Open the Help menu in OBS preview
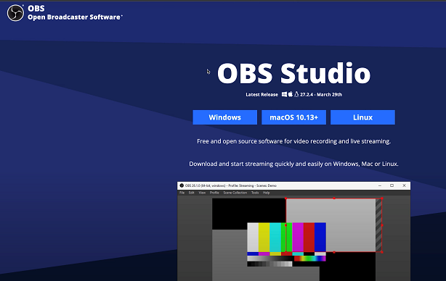Viewport: 446px width, 281px height. click(267, 193)
